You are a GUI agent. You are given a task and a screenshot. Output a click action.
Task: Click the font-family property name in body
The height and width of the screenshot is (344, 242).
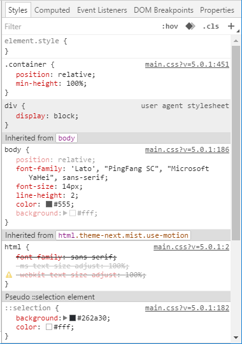coord(39,169)
